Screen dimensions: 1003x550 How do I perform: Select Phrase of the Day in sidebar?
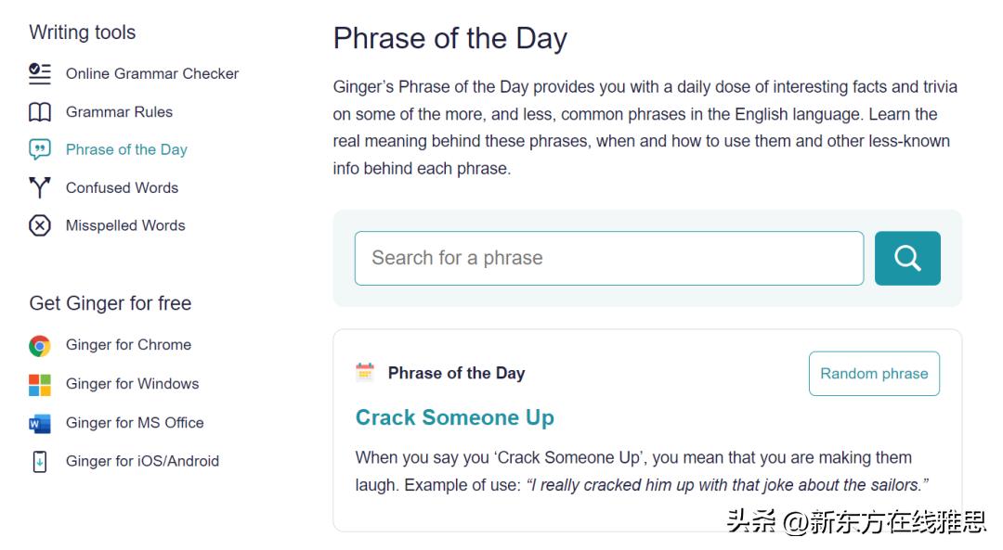pyautogui.click(x=126, y=149)
